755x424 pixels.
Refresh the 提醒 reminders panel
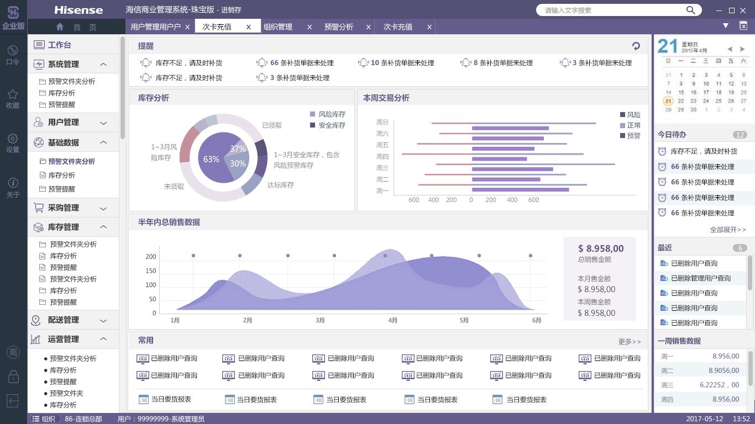[636, 46]
